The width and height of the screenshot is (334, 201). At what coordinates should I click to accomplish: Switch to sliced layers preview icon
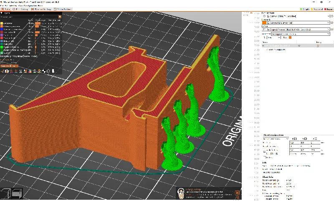point(17,194)
